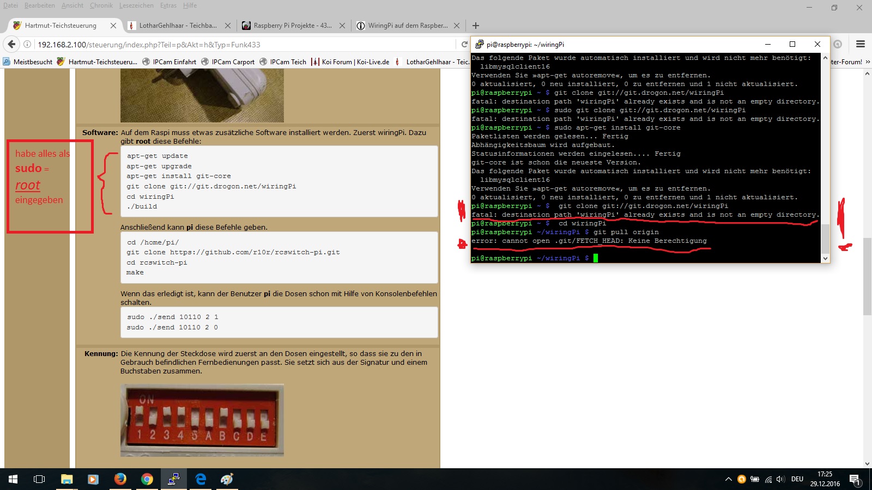
Task: Open the IPCam Carport bookmark
Action: pos(228,62)
